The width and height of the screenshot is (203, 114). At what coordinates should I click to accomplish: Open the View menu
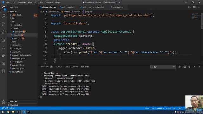click(x=30, y=3)
